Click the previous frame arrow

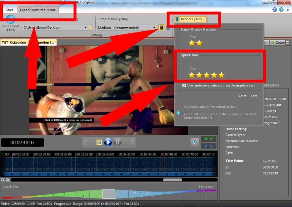coord(86,142)
